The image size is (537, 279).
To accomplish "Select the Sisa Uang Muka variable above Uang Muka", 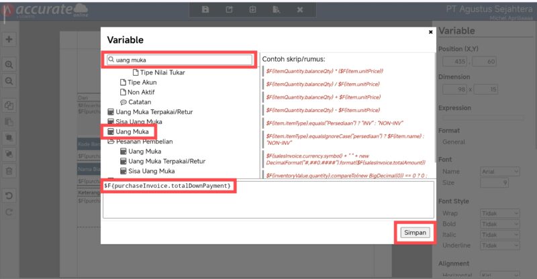I will (139, 121).
